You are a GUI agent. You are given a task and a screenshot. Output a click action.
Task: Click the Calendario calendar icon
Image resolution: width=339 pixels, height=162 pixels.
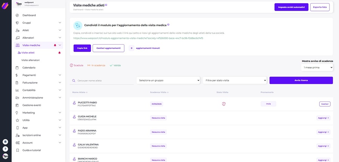point(17,68)
